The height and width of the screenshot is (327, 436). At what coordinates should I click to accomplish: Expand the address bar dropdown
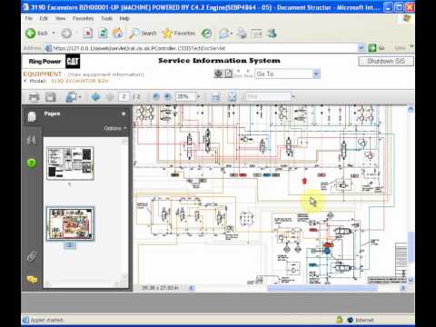click(x=361, y=48)
